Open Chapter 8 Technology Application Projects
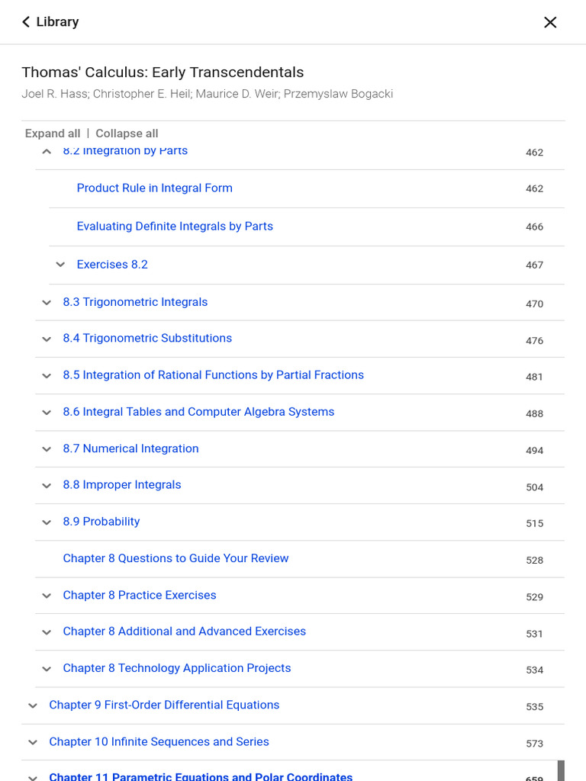The width and height of the screenshot is (586, 781). tap(177, 668)
